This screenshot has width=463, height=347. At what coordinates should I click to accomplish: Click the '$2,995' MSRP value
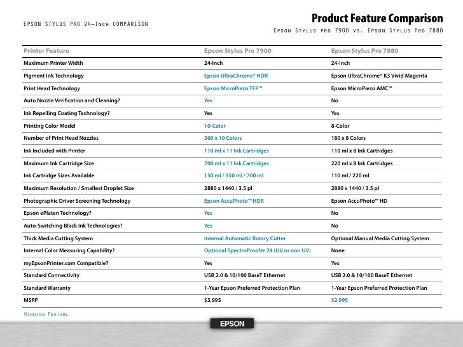tap(340, 300)
